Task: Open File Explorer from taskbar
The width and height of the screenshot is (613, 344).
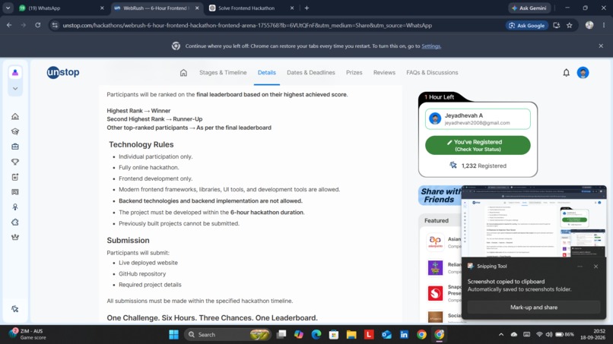Action: tap(351, 335)
